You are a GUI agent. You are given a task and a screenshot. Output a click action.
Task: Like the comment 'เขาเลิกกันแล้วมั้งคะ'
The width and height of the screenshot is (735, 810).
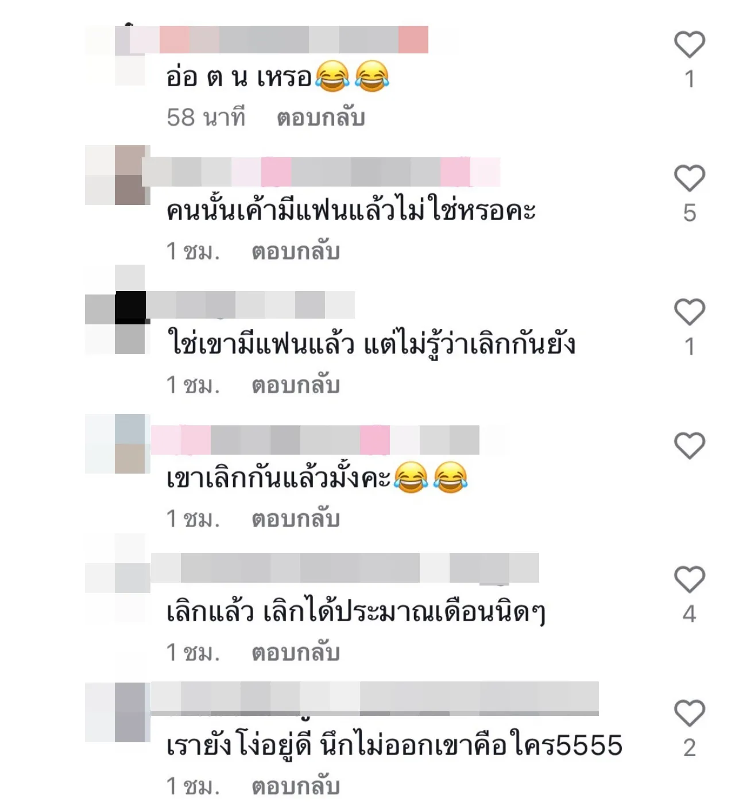pyautogui.click(x=689, y=446)
